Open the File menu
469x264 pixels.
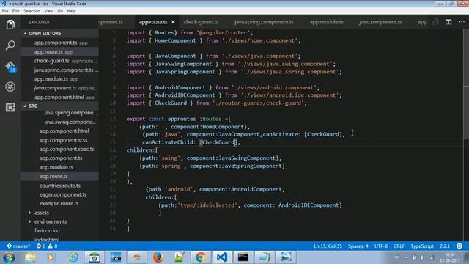(x=5, y=11)
